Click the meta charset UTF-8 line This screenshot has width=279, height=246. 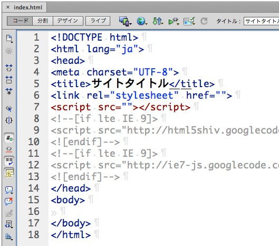coord(115,72)
